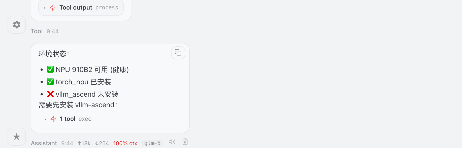Click the green check next to NPU 910B2
This screenshot has height=148, width=462.
point(50,69)
